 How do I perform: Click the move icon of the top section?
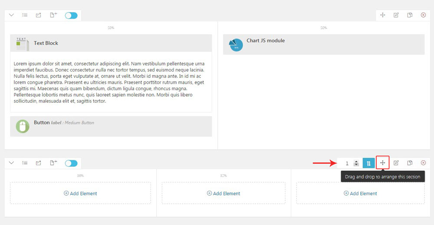coord(383,15)
